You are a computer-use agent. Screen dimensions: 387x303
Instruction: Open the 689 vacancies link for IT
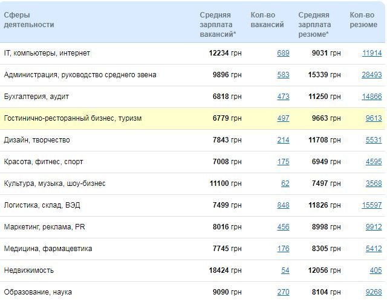coord(283,53)
